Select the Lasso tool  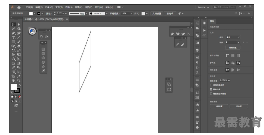19,29
